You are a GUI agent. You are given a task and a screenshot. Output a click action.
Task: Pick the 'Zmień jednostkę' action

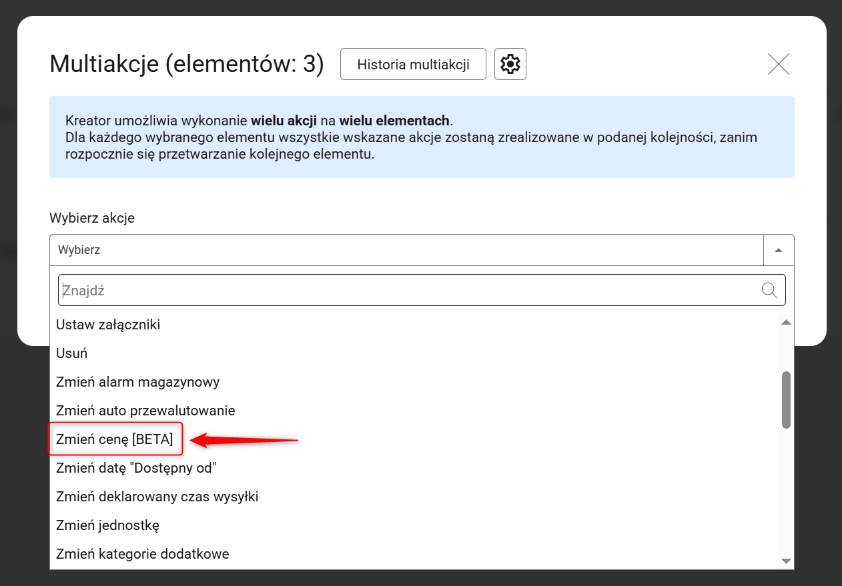pyautogui.click(x=107, y=525)
